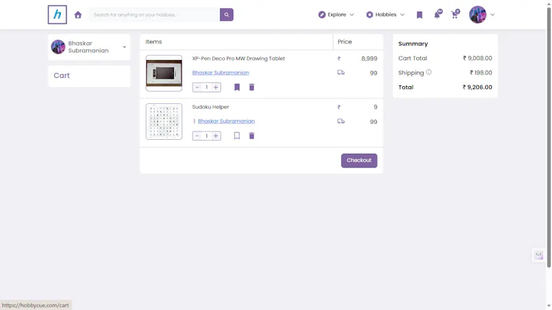552x310 pixels.
Task: Open the shopping cart icon in header
Action: click(455, 14)
